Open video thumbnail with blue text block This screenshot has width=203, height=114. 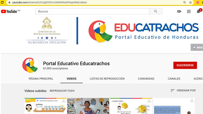[174, 106]
